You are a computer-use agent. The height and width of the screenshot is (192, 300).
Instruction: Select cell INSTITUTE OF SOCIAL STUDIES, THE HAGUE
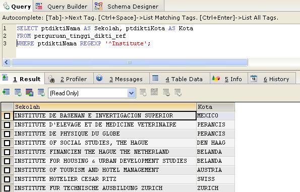(x=105, y=143)
